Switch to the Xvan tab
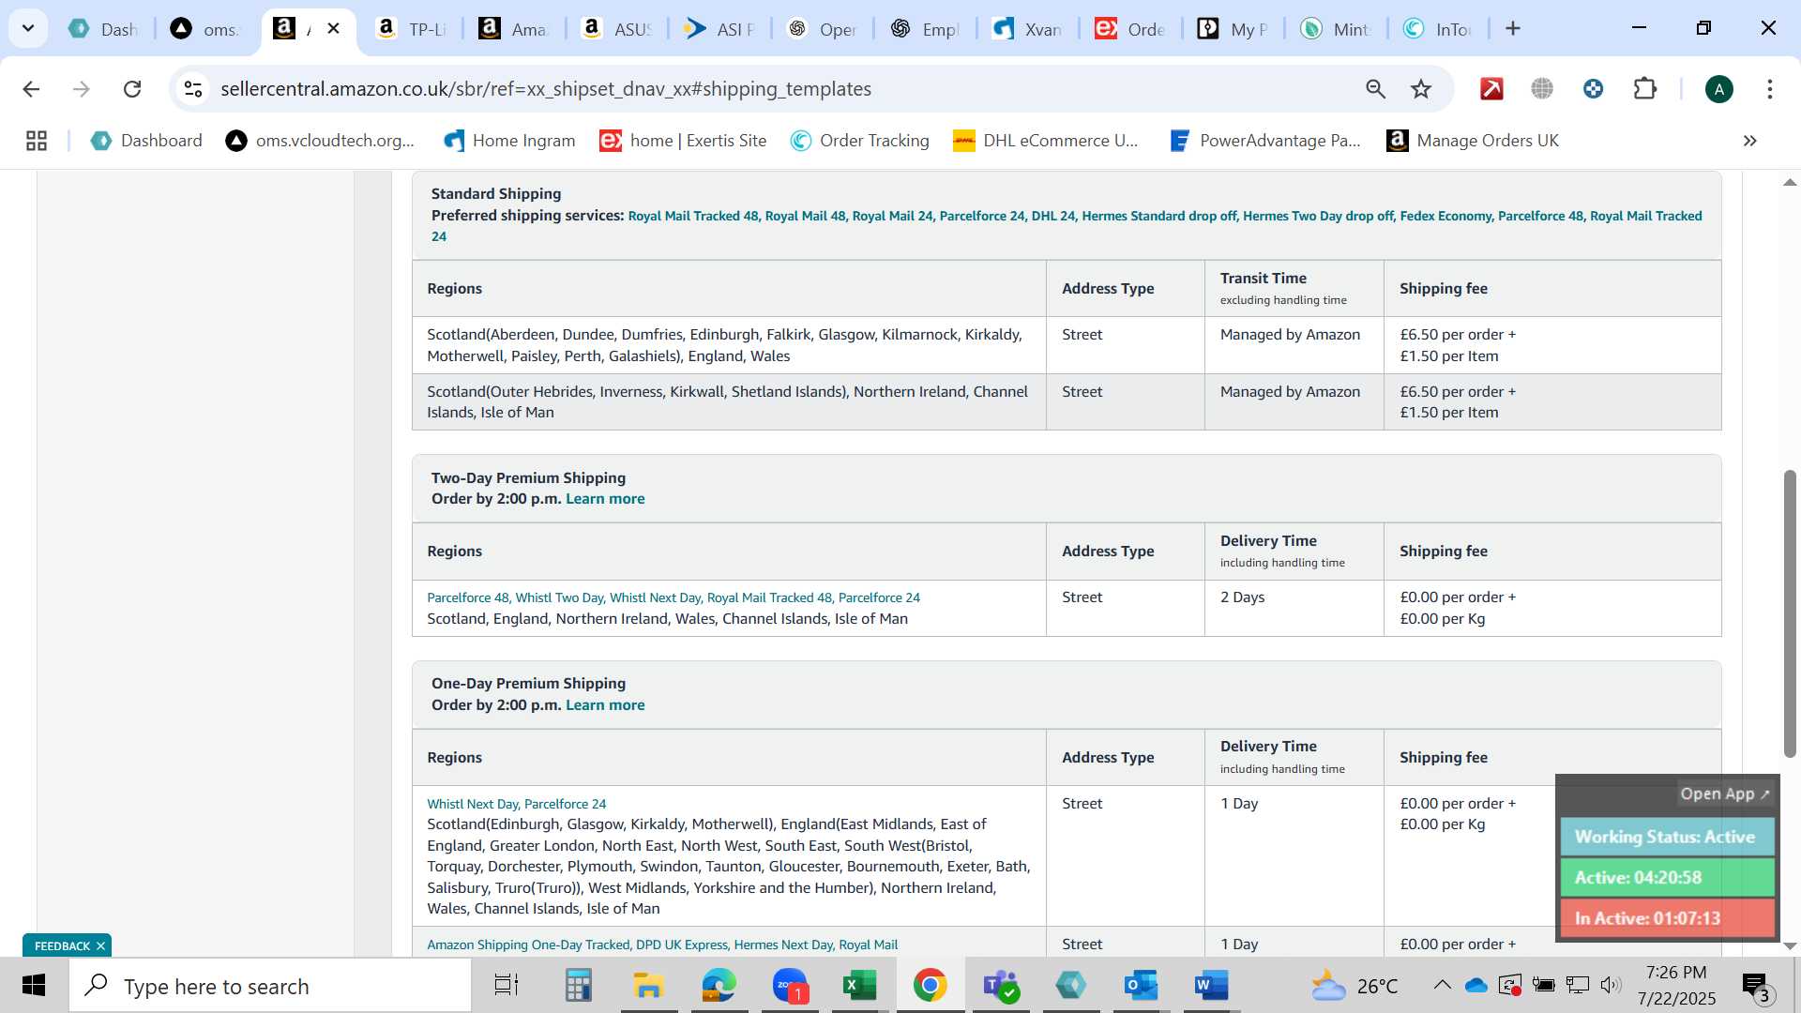Image resolution: width=1801 pixels, height=1013 pixels. tap(1027, 29)
